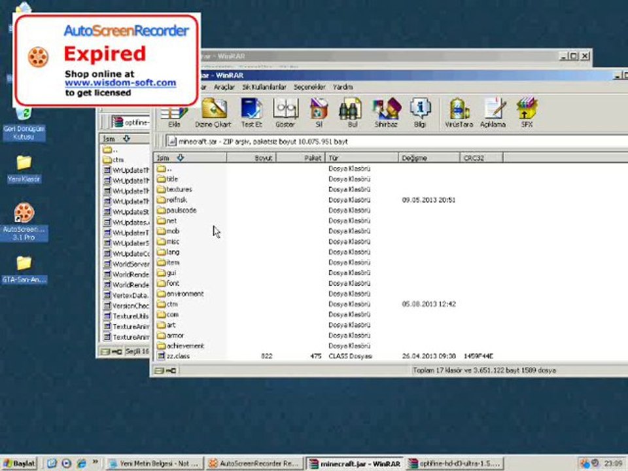
Task: Click Dizine Çıkart extract toolbar icon
Action: pyautogui.click(x=213, y=113)
